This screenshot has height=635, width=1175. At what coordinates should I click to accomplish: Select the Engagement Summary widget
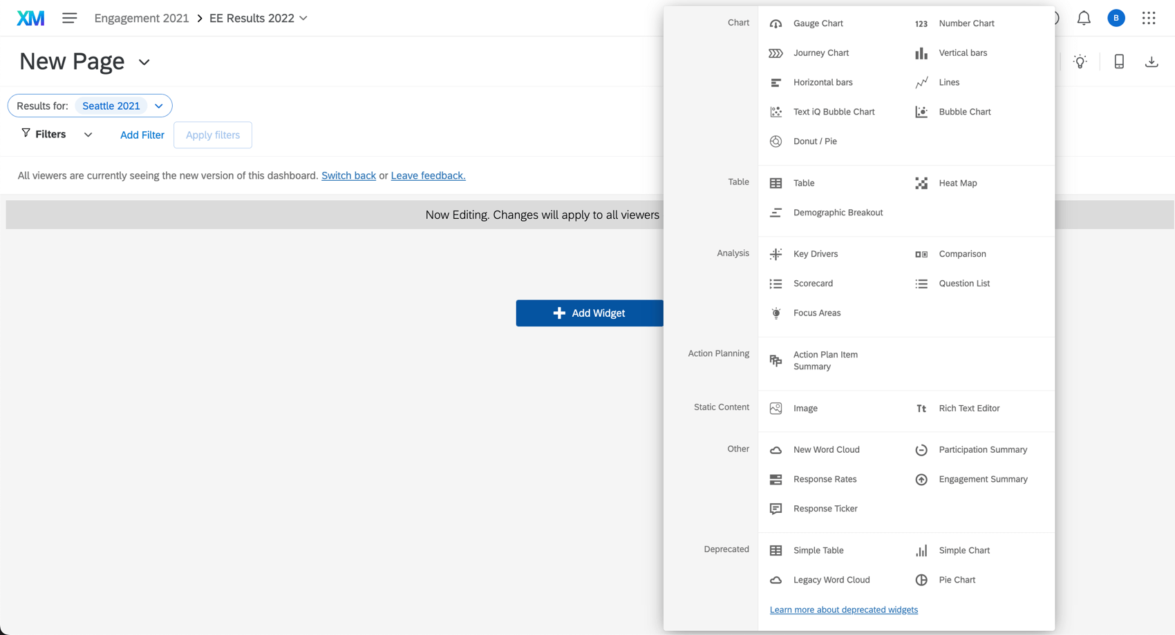pyautogui.click(x=983, y=479)
